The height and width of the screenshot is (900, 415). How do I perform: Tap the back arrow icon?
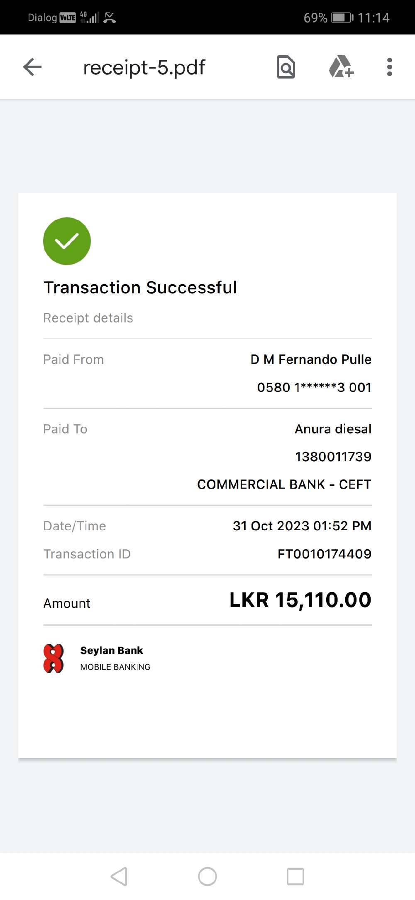point(32,67)
